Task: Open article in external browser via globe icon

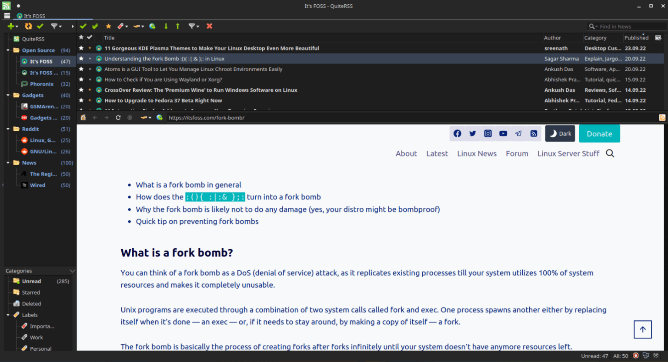Action: point(152,26)
